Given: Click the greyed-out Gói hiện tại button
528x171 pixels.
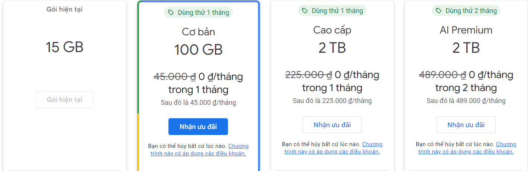Looking at the screenshot, I should 64,100.
